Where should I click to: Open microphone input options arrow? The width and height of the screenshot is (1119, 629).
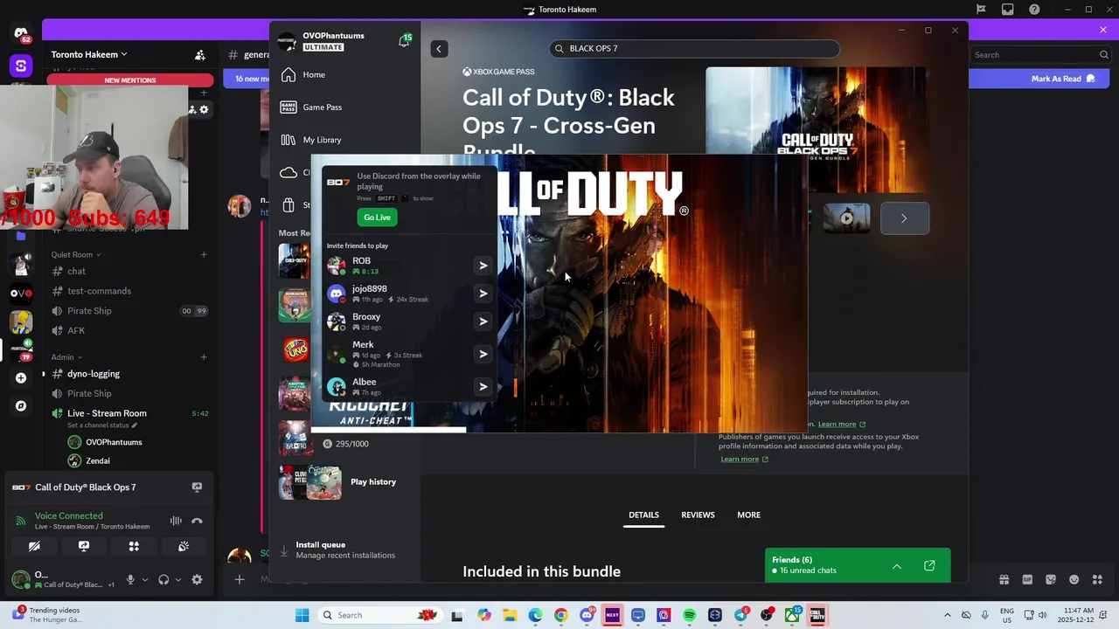[x=145, y=580]
